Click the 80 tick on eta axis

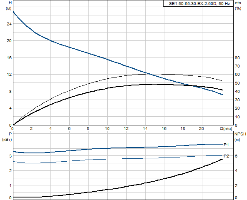click(x=237, y=58)
